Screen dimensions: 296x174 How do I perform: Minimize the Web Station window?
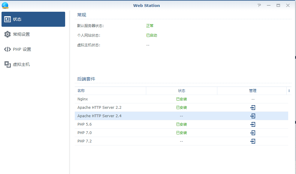(269, 5)
